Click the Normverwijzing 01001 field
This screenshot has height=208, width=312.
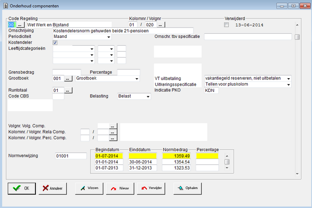71,156
